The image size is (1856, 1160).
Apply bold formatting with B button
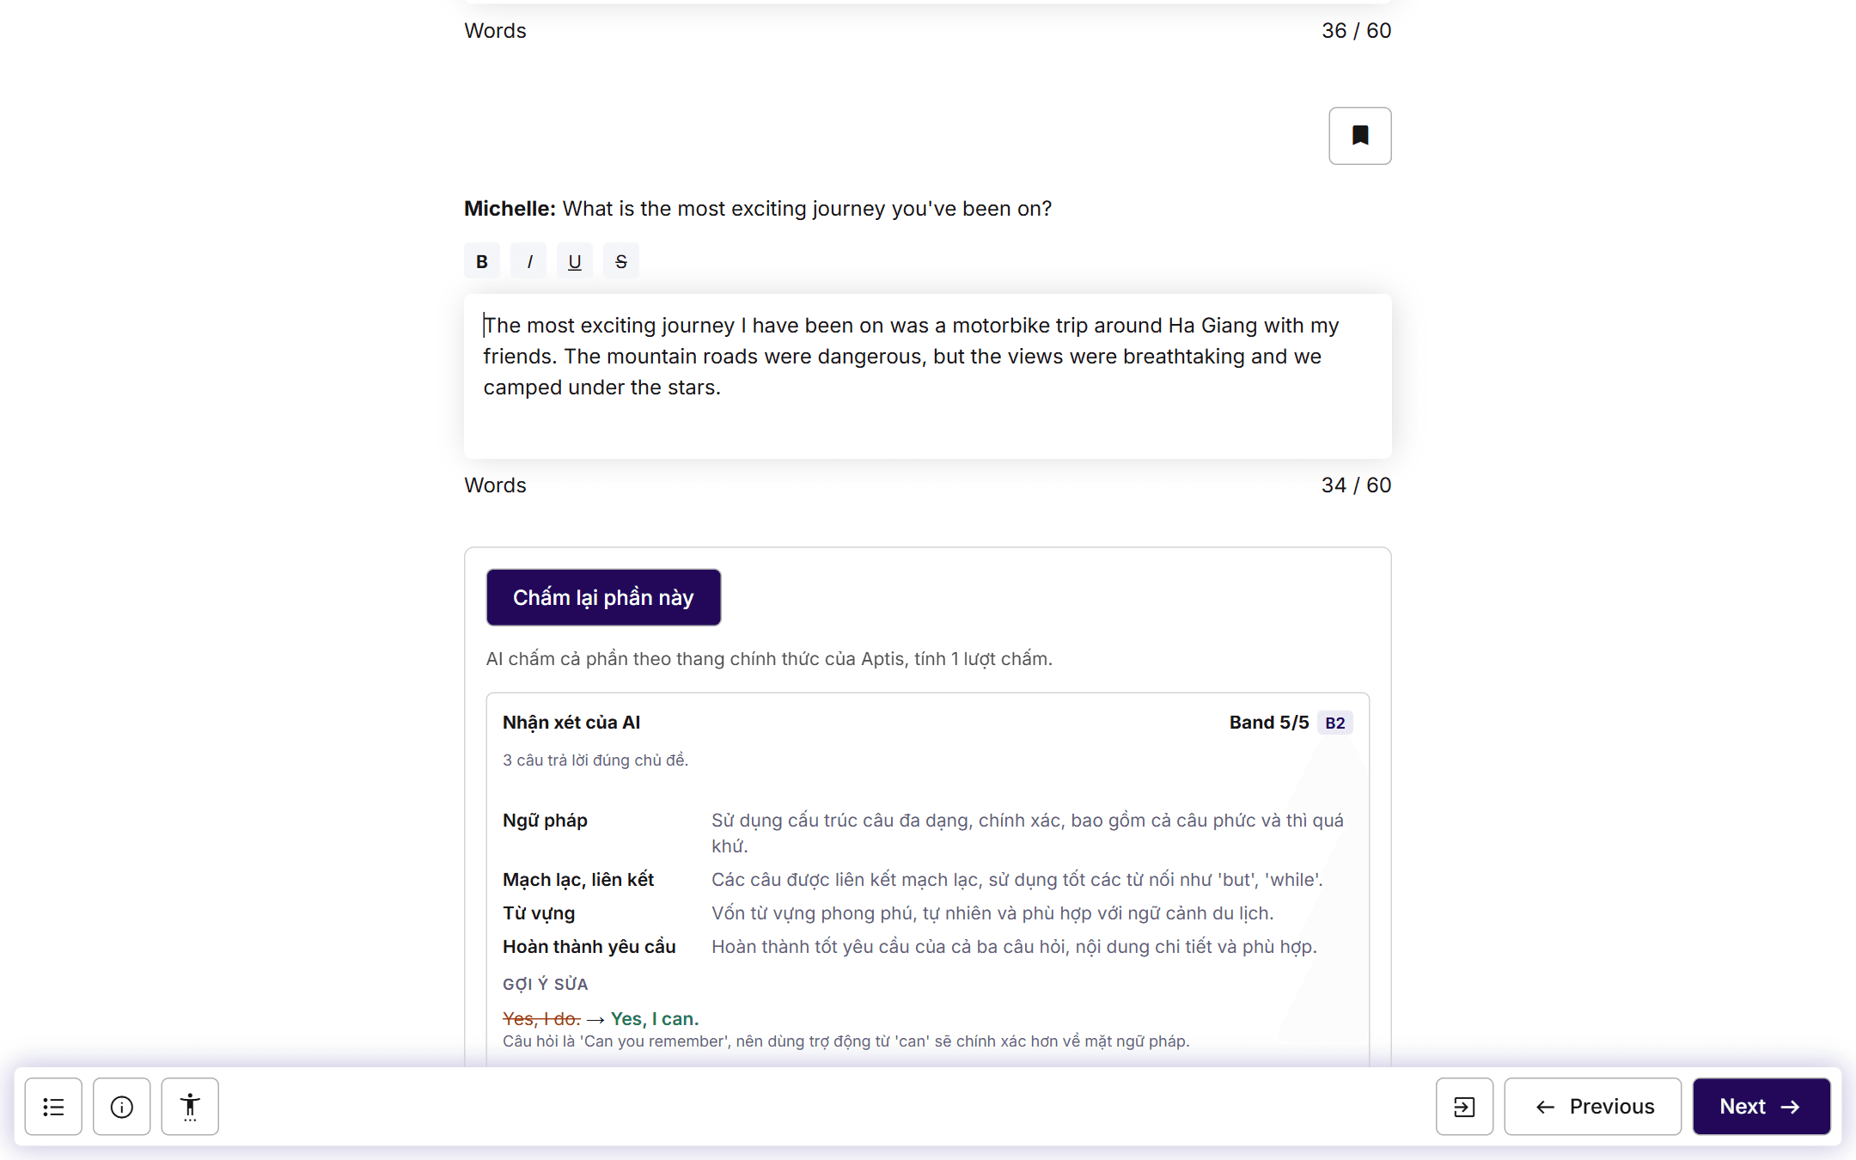482,261
